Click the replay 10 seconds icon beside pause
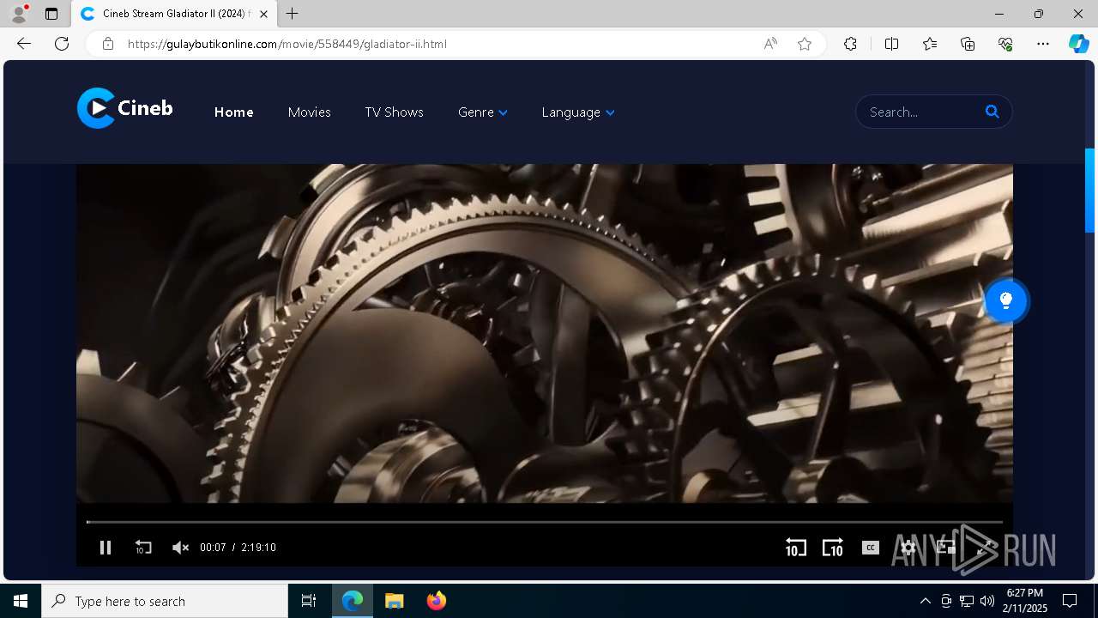Screen dimensions: 1098x618 coord(143,548)
